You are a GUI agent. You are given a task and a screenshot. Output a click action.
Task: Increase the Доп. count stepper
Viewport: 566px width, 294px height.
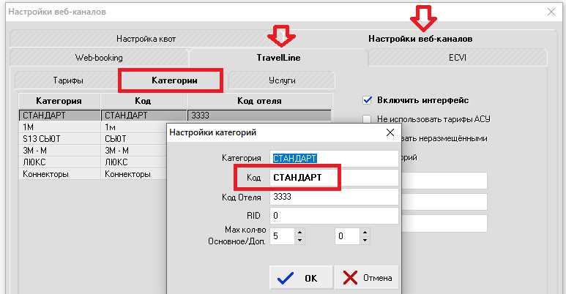(x=365, y=233)
